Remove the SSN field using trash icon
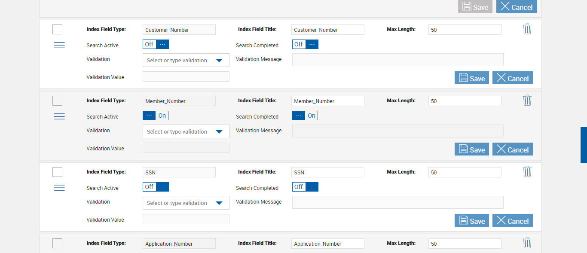This screenshot has width=587, height=253. (x=527, y=172)
